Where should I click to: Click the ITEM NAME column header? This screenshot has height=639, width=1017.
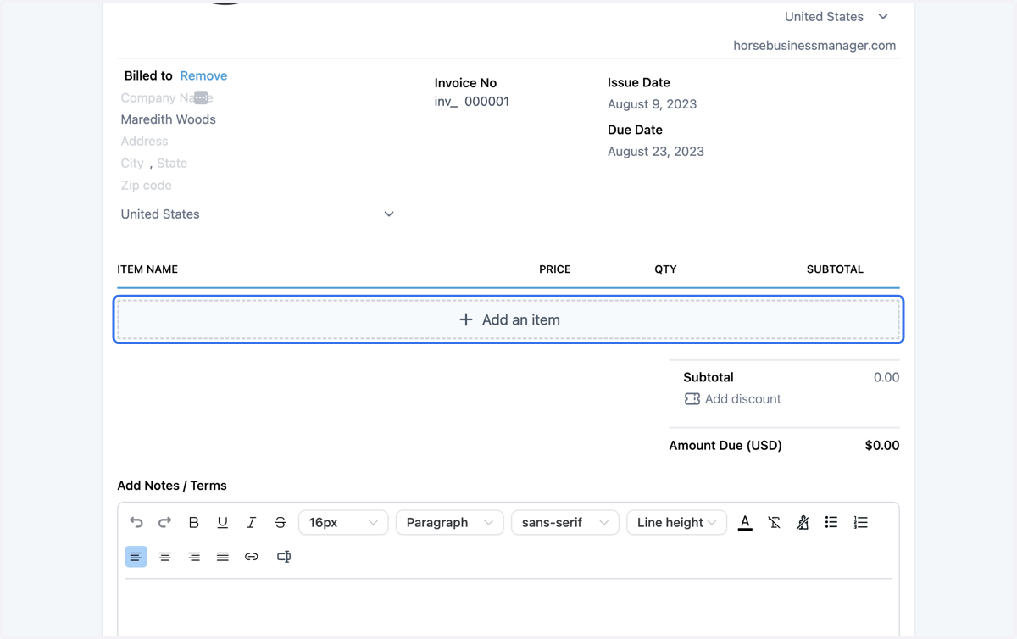[x=147, y=269]
